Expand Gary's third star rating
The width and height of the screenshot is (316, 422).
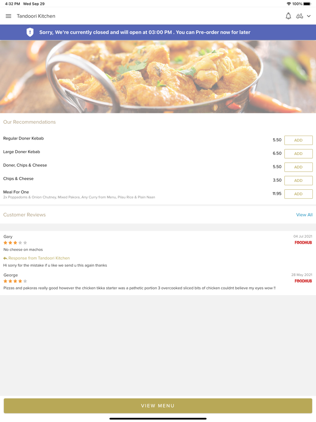[15, 243]
